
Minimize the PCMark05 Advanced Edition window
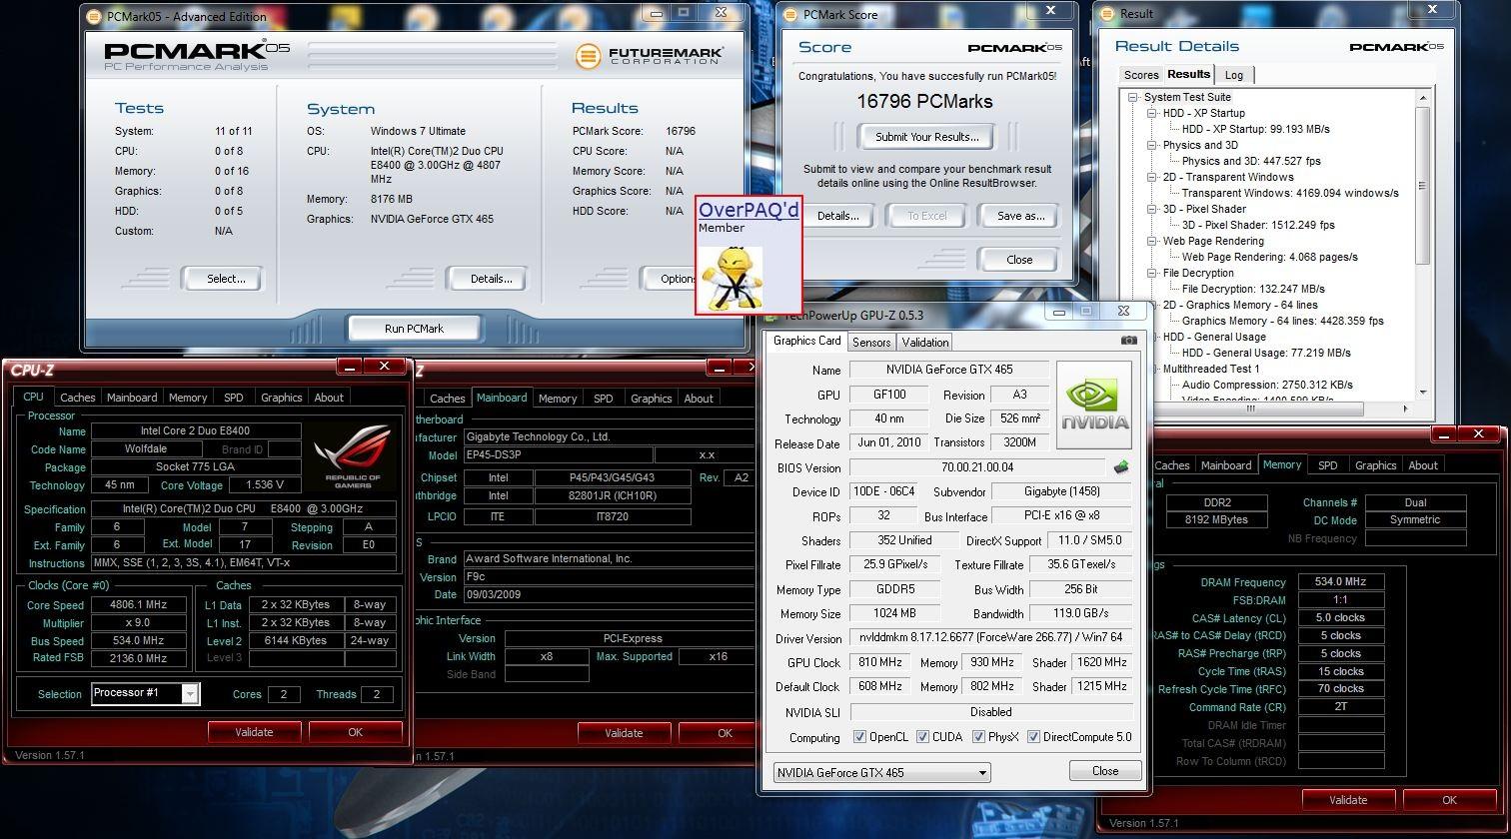tap(657, 14)
